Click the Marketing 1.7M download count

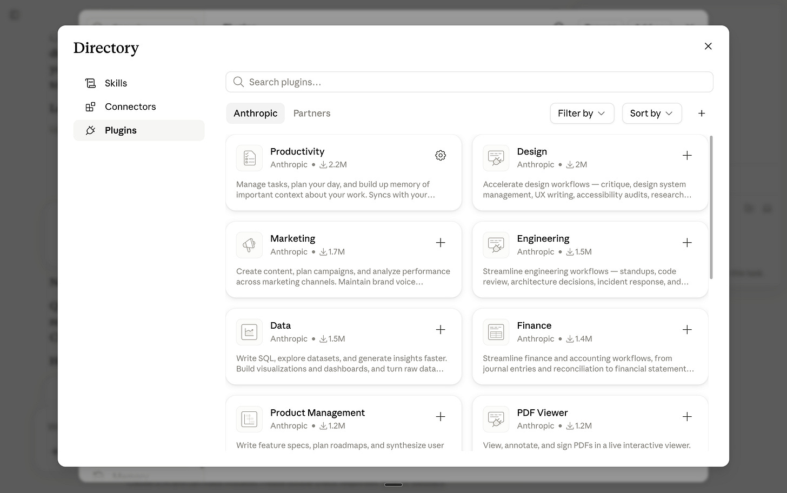pos(332,252)
